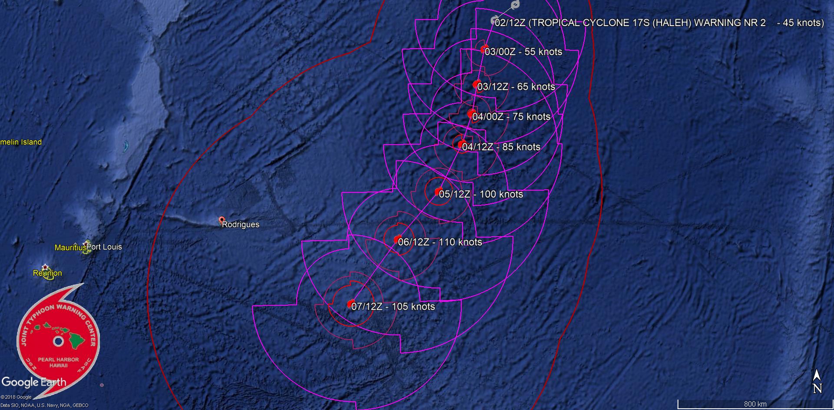Click the Mauritius place name label

[70, 248]
